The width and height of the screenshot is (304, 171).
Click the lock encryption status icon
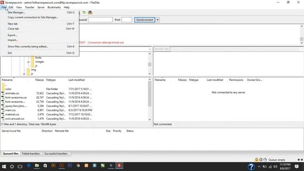click(256, 160)
